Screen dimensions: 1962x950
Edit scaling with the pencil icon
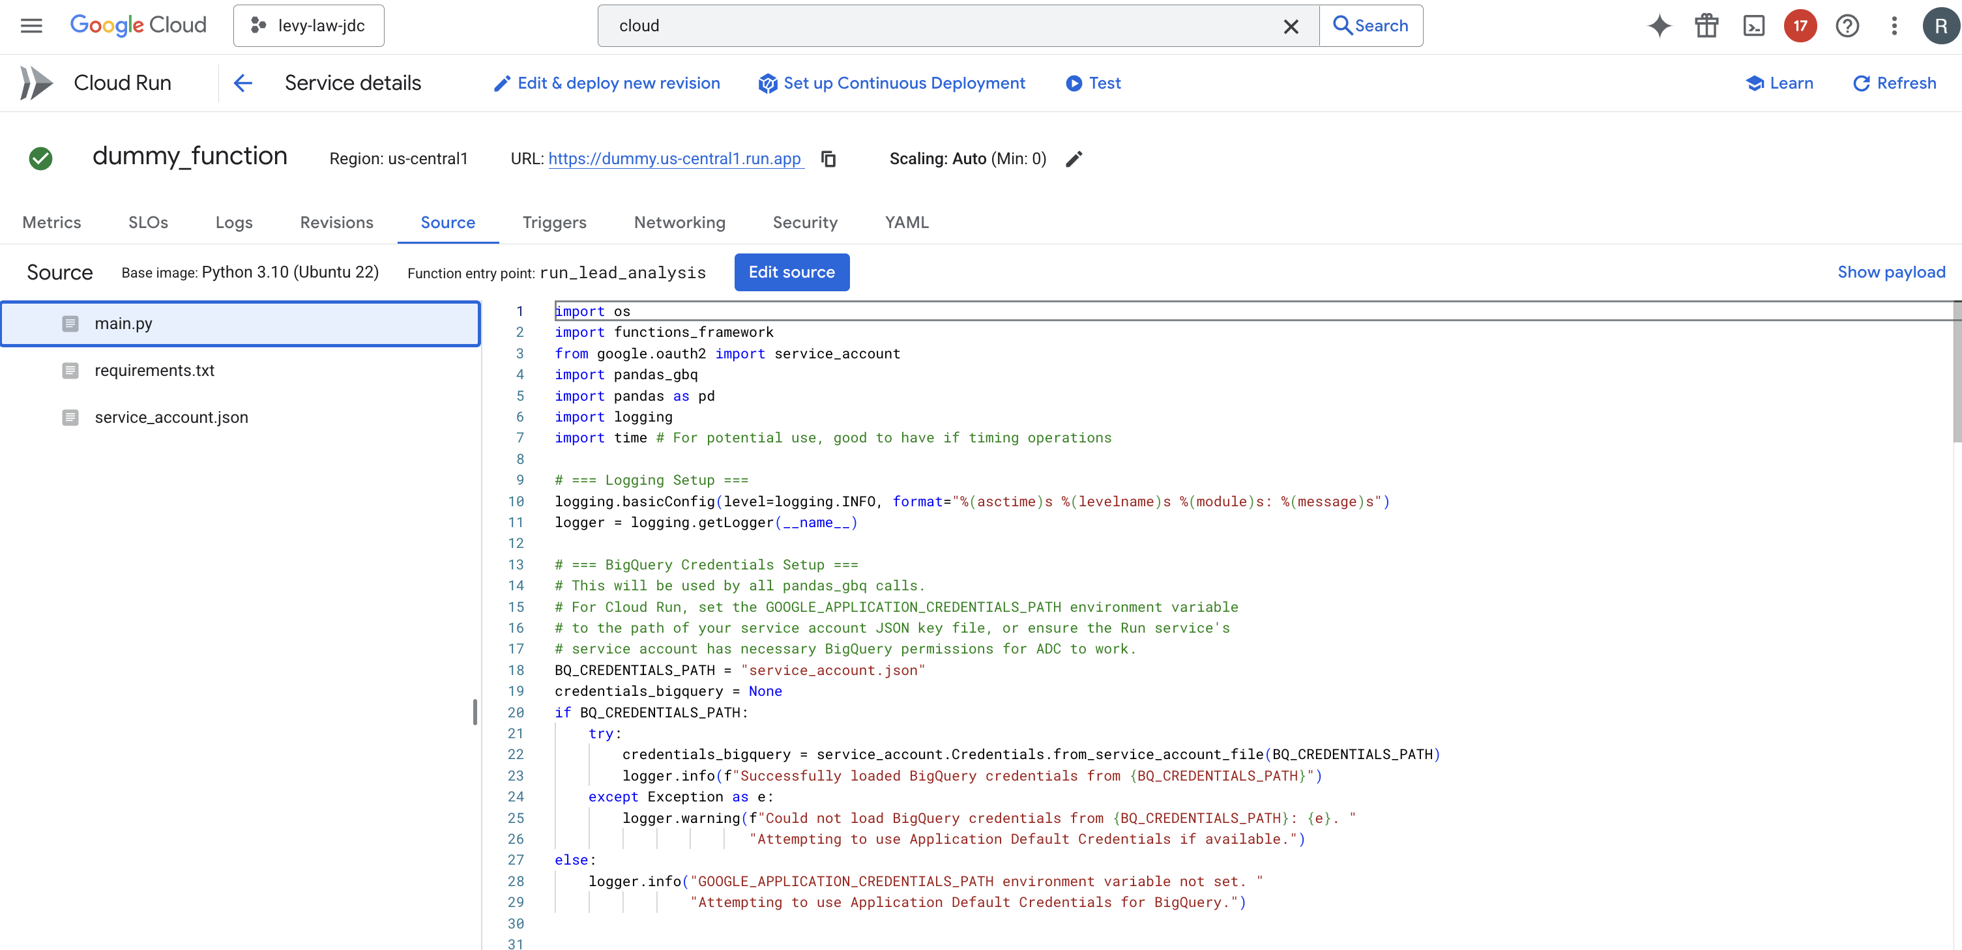pos(1073,158)
